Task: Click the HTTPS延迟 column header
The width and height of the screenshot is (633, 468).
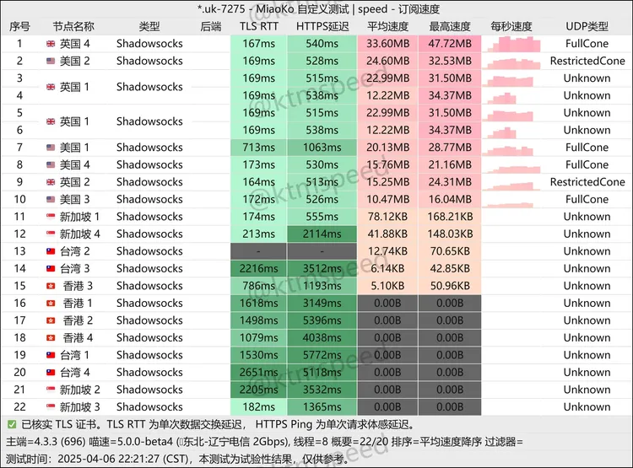Action: point(322,27)
